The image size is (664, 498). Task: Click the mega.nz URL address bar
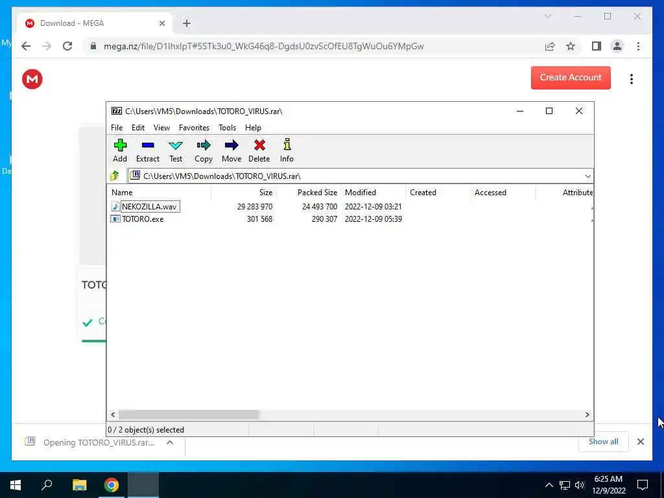[263, 46]
